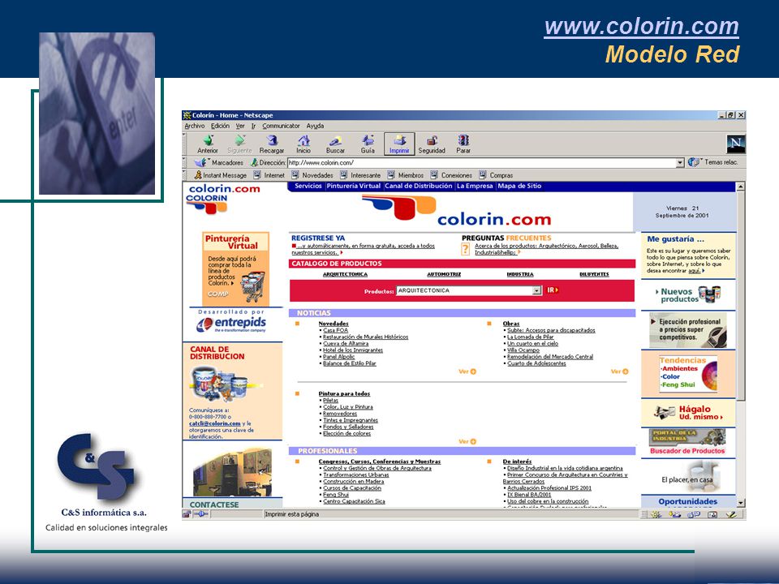The width and height of the screenshot is (779, 584).
Task: Click the page scrollbar up arrow
Action: click(741, 187)
